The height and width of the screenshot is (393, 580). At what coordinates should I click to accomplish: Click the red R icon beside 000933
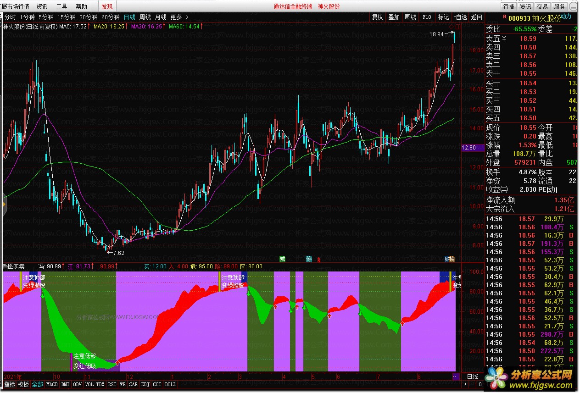[505, 17]
